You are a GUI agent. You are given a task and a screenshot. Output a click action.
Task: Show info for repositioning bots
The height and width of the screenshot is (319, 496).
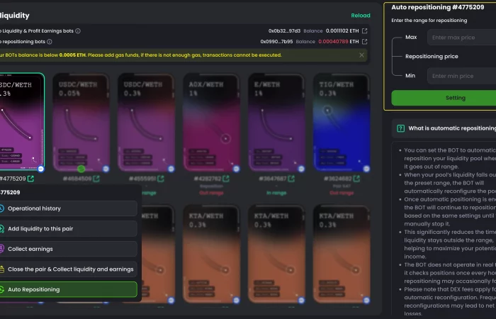point(50,42)
